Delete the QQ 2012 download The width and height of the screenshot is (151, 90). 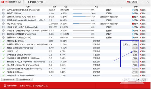coord(143,24)
